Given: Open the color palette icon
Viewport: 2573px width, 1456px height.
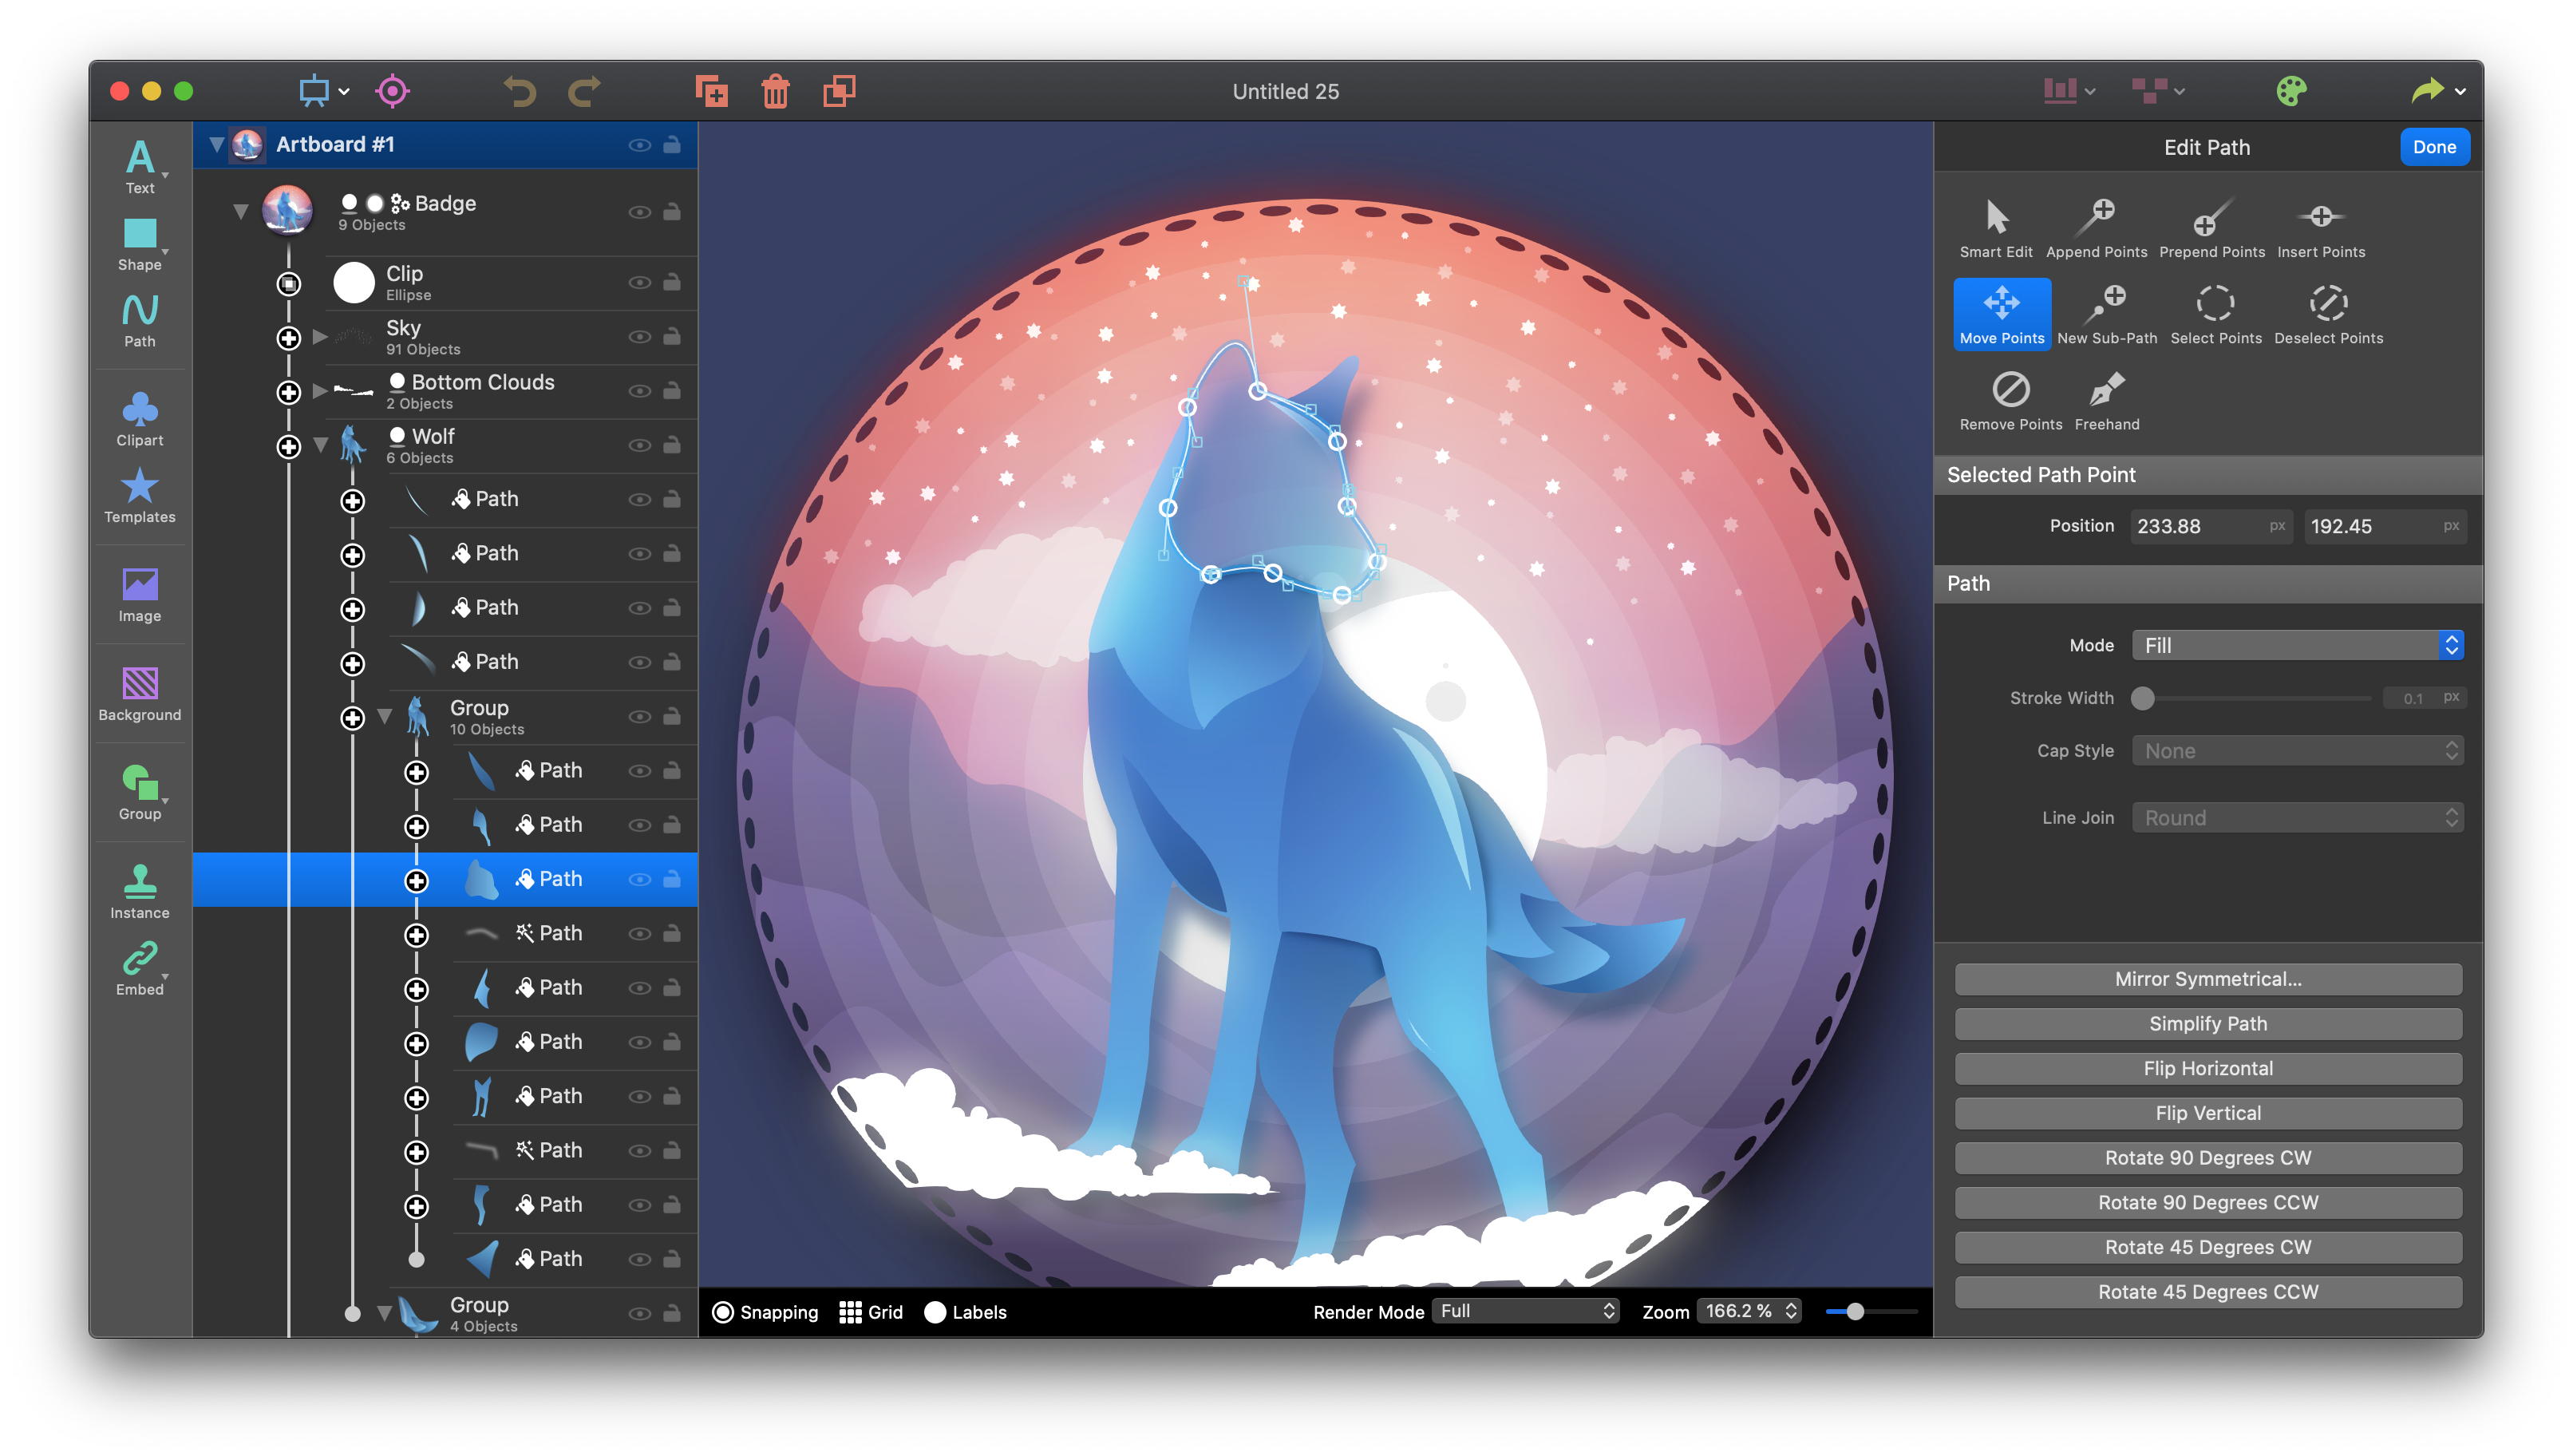Looking at the screenshot, I should pos(2291,91).
